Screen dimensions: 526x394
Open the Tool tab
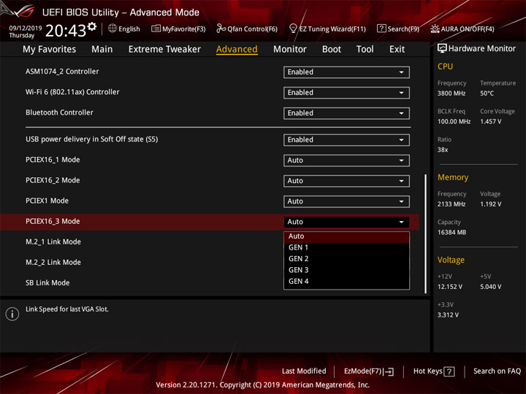365,50
